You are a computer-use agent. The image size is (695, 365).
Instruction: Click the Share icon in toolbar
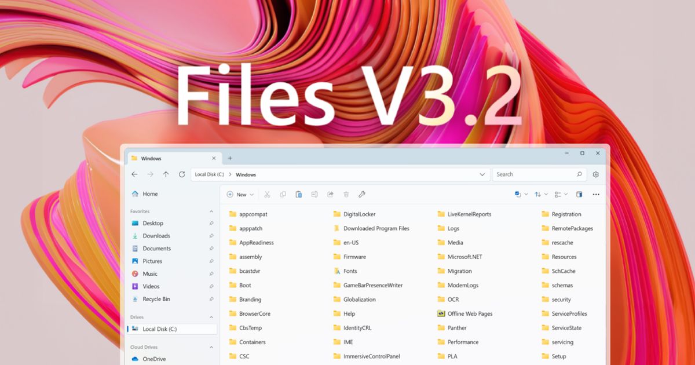330,195
